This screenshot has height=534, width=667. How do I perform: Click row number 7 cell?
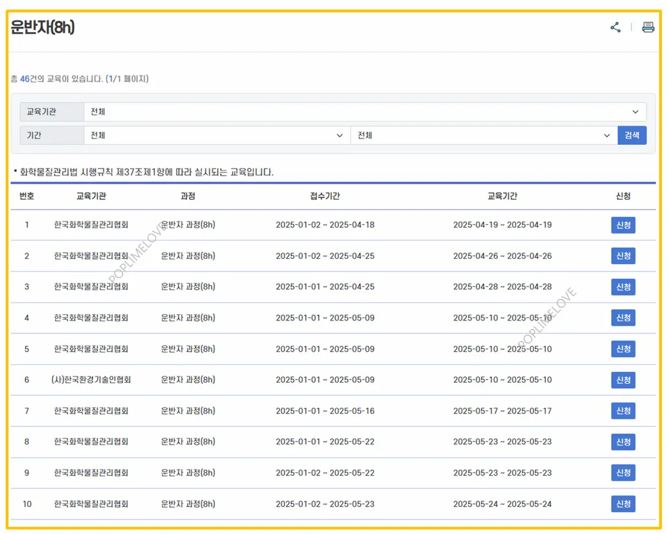tap(27, 411)
